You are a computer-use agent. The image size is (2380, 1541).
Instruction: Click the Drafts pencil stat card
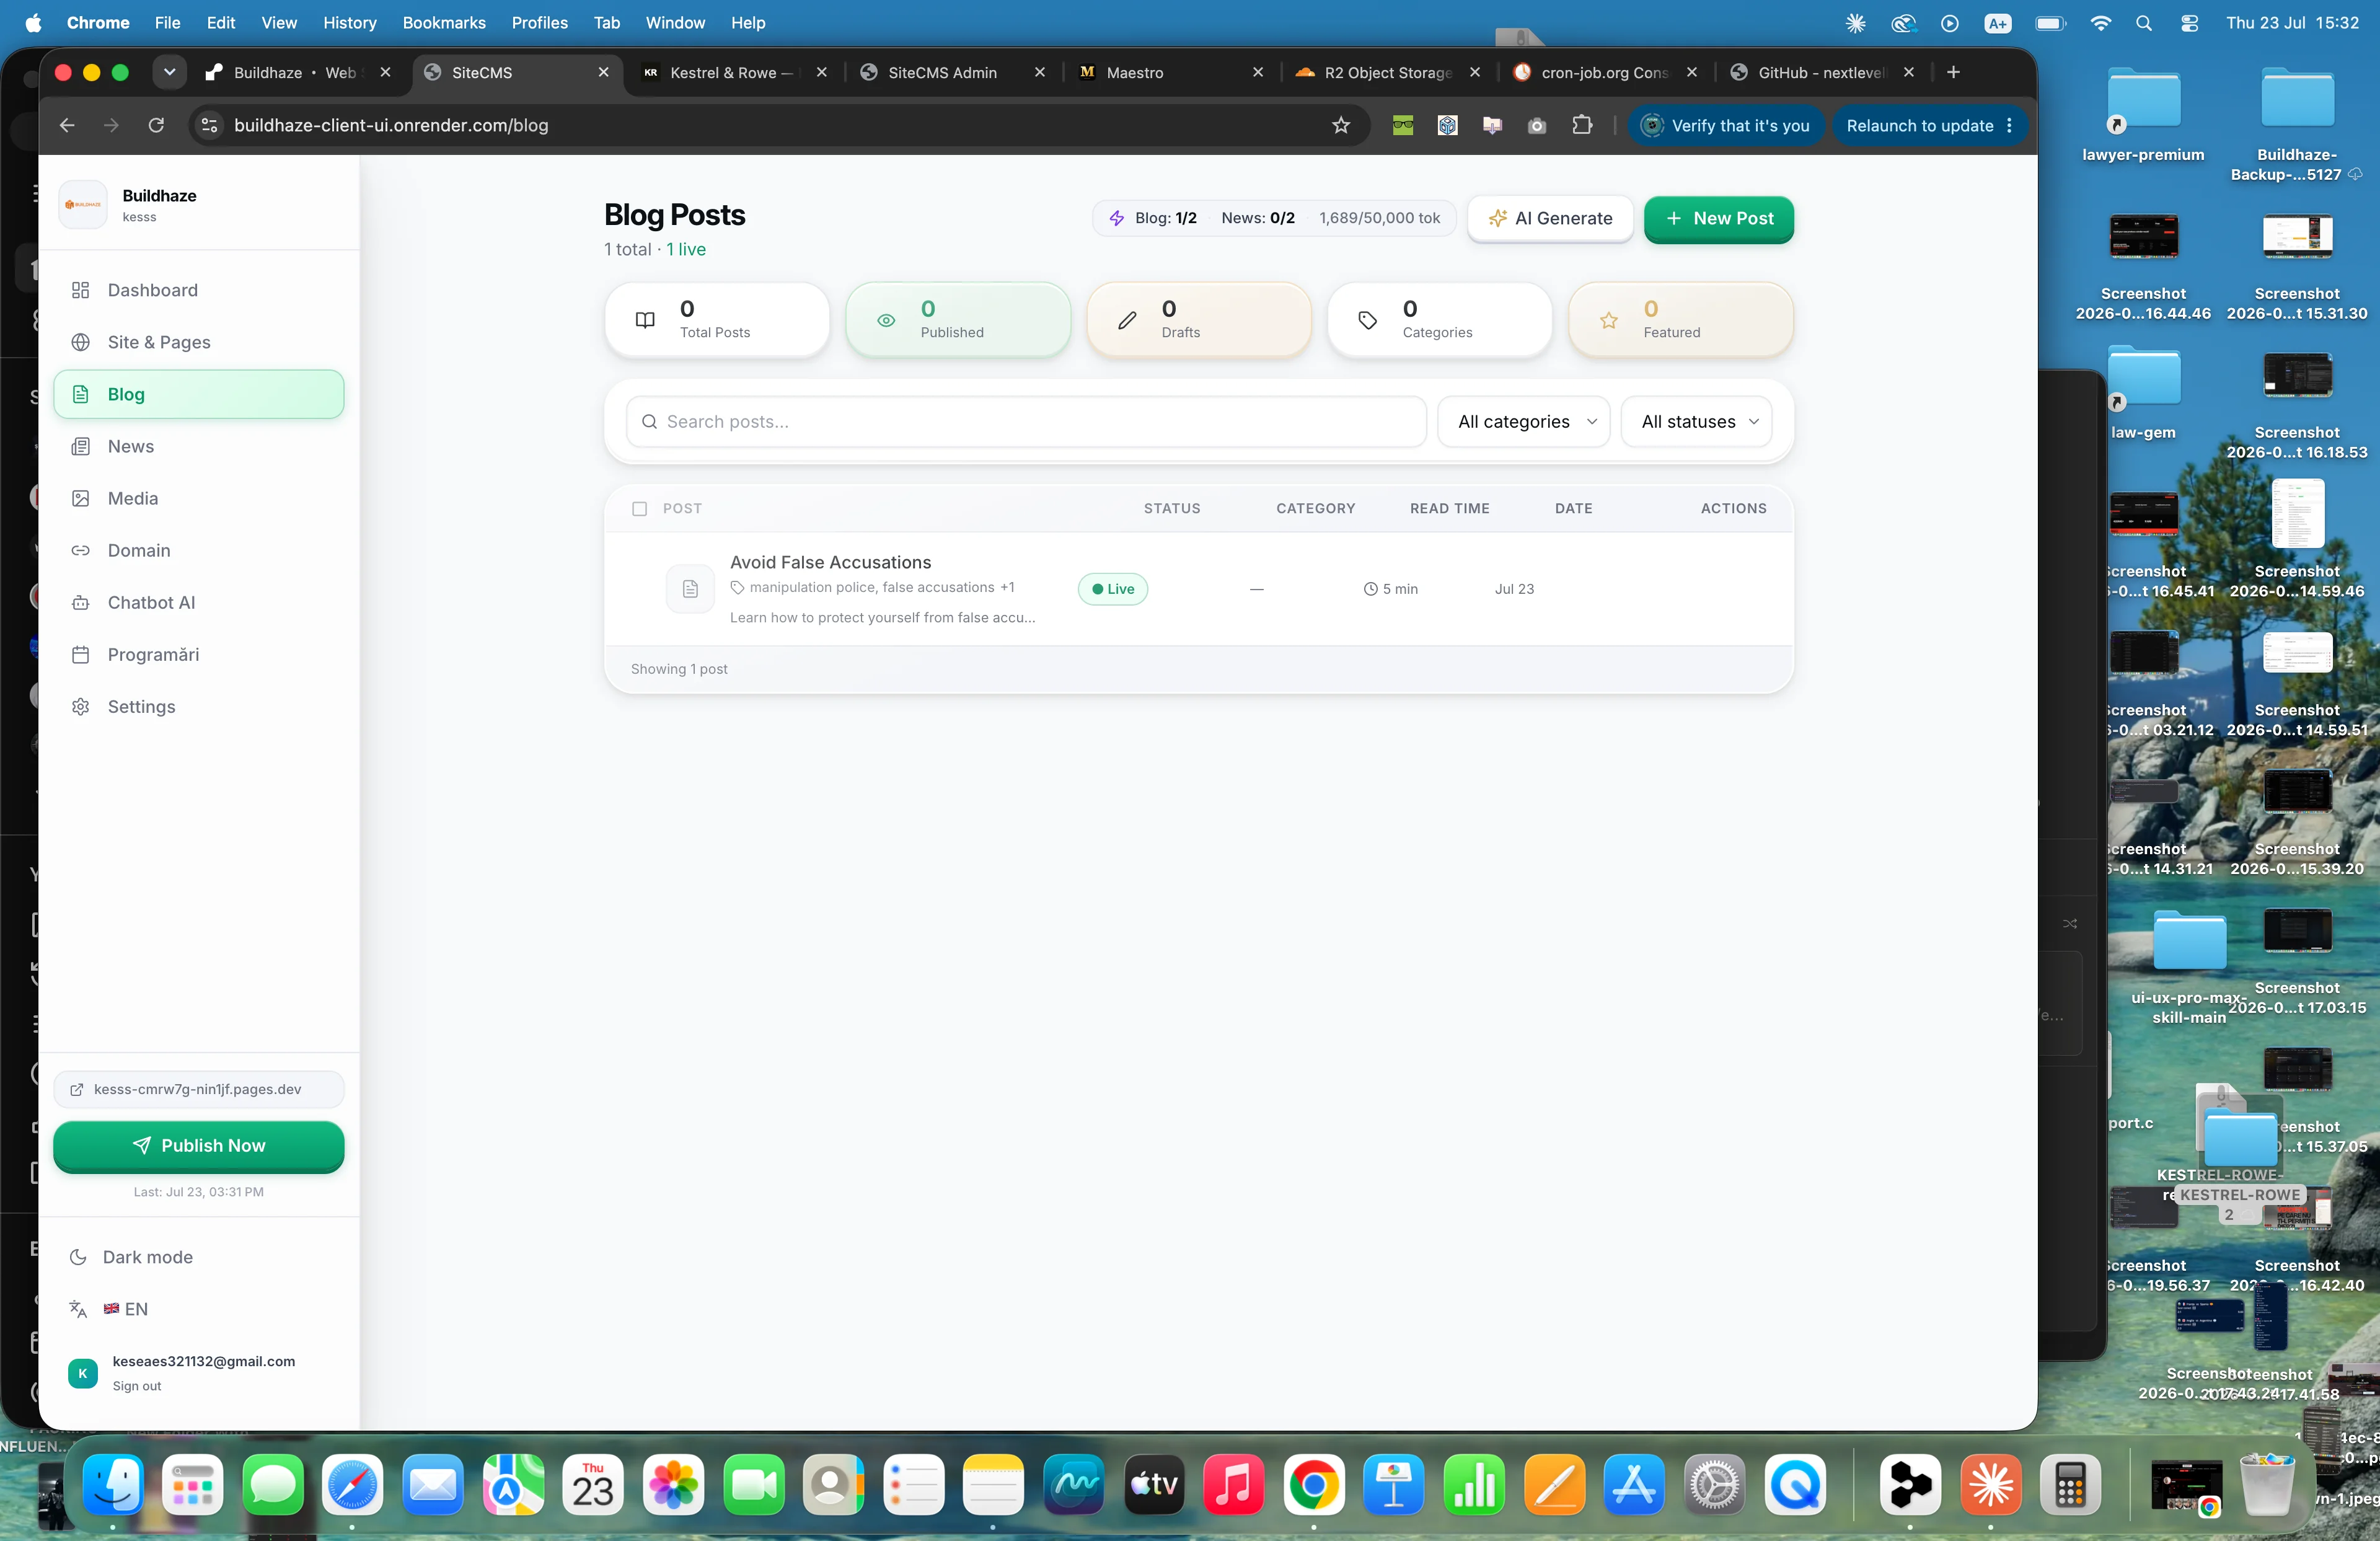[1198, 320]
